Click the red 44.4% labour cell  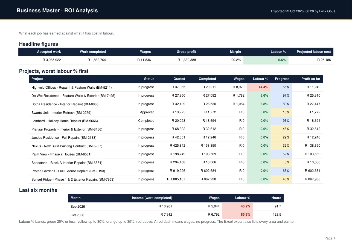tap(259, 87)
